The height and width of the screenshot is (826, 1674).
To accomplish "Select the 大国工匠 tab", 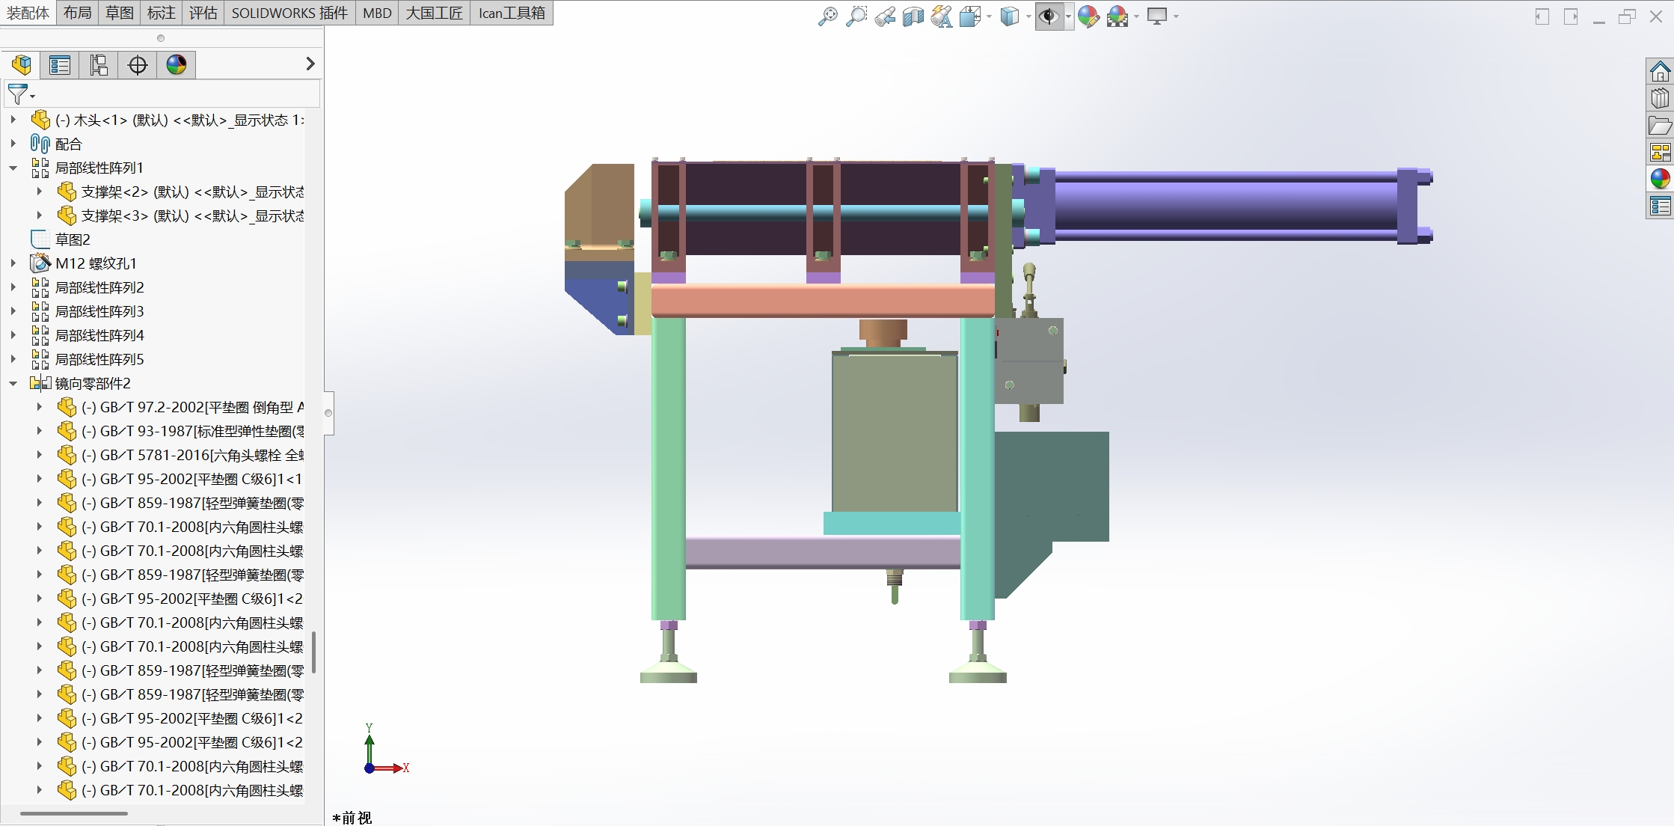I will pos(435,13).
